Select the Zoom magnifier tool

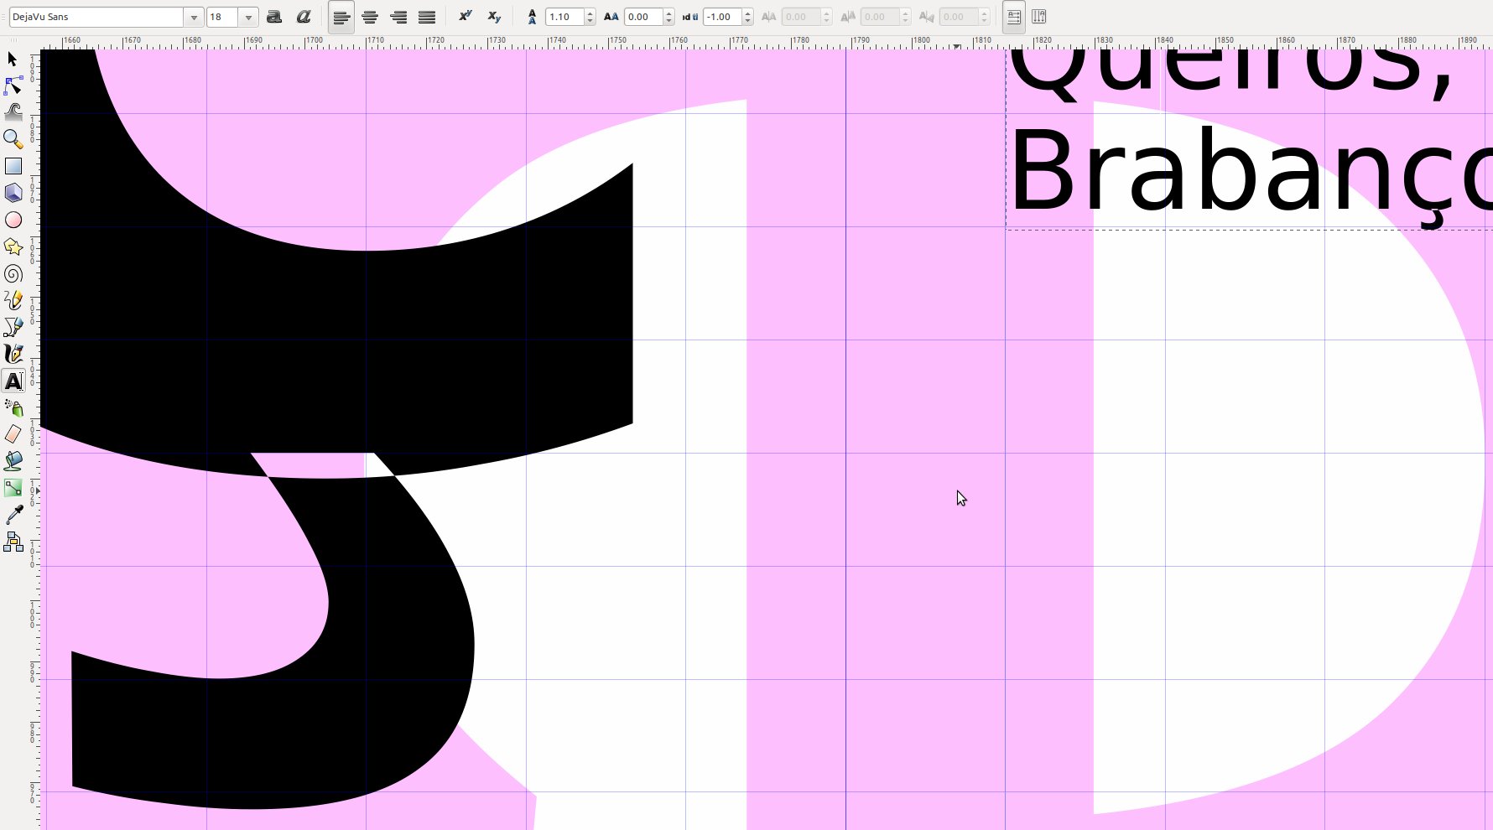click(13, 139)
